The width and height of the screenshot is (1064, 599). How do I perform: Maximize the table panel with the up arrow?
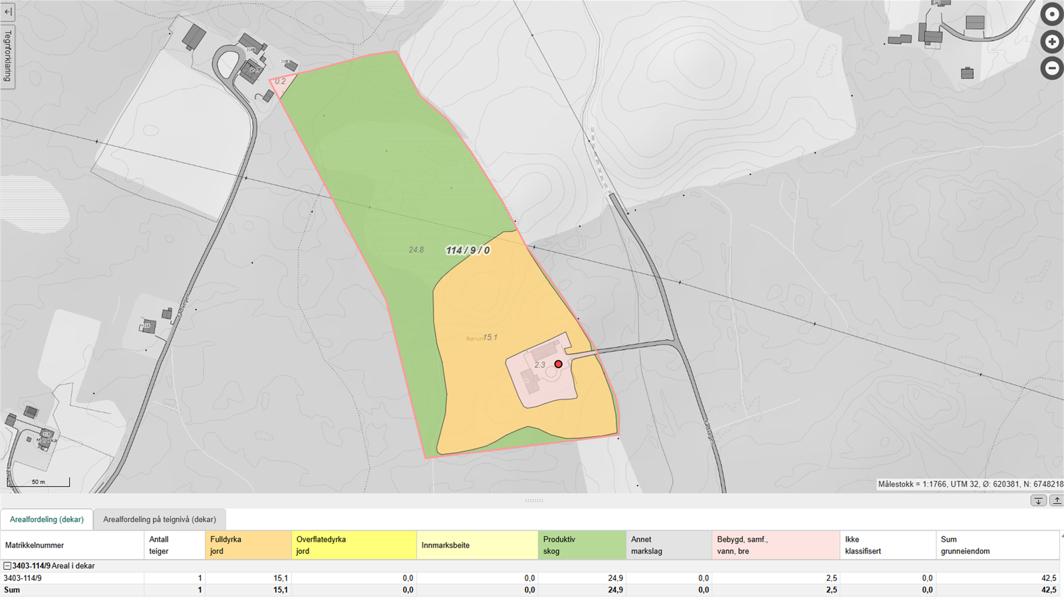1056,501
